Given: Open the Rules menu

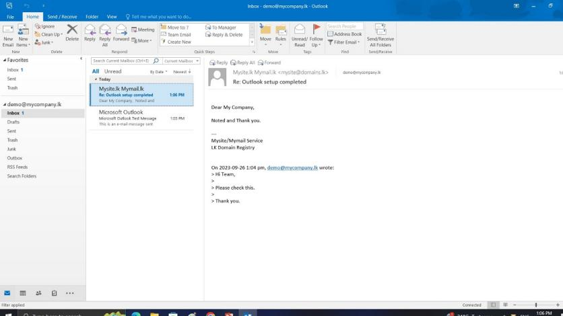Looking at the screenshot, I should click(x=281, y=35).
